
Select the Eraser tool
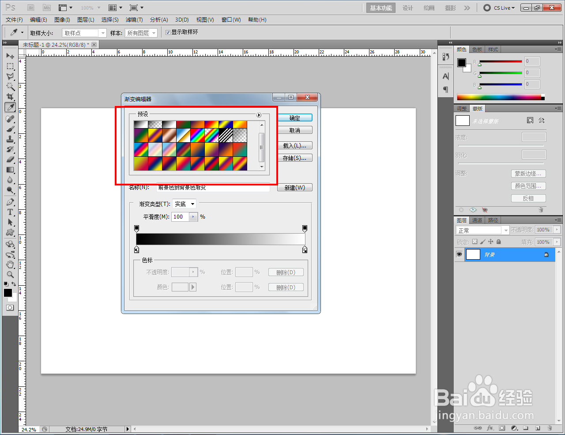[10, 159]
